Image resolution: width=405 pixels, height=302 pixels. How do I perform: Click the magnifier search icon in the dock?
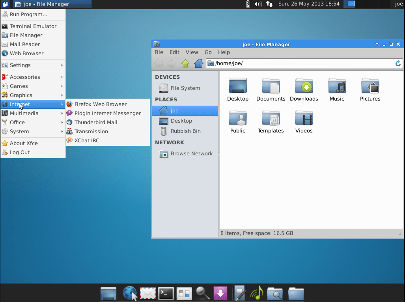[202, 293]
